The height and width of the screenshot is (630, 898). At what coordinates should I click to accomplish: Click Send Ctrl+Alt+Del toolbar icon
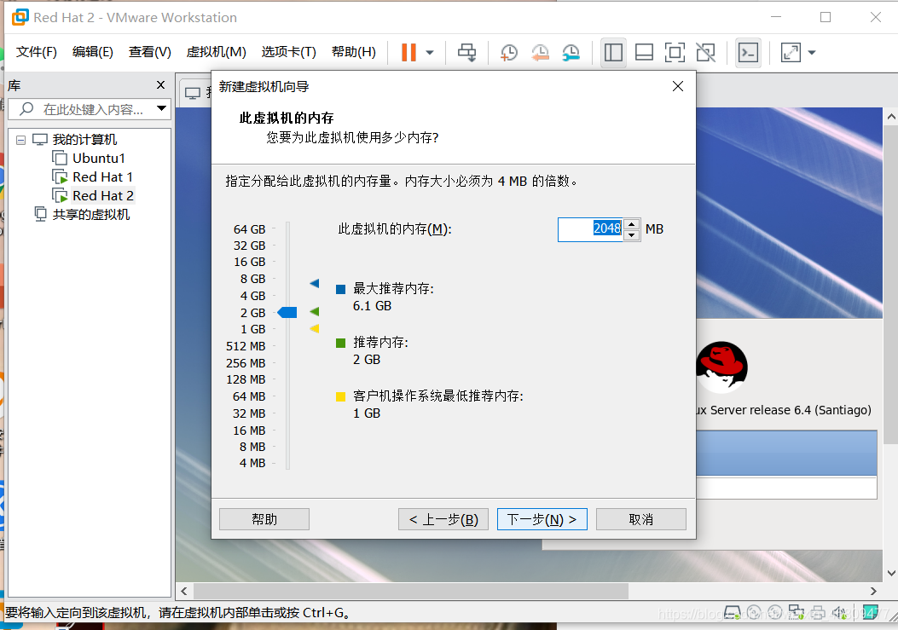(466, 53)
